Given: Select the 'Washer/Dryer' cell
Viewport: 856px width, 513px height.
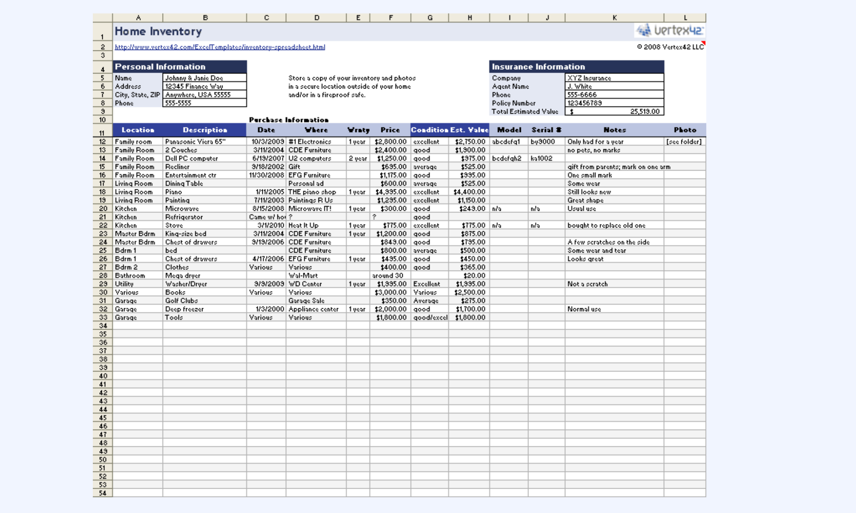Looking at the screenshot, I should [205, 284].
